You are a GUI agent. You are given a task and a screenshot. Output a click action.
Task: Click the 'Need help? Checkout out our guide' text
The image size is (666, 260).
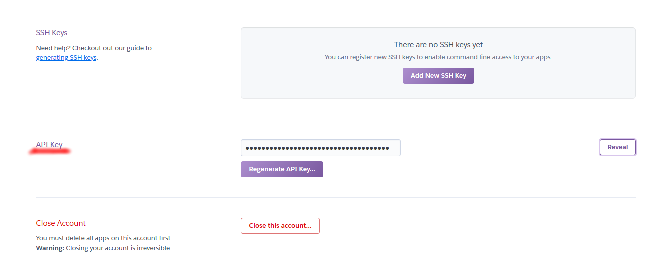click(x=94, y=48)
